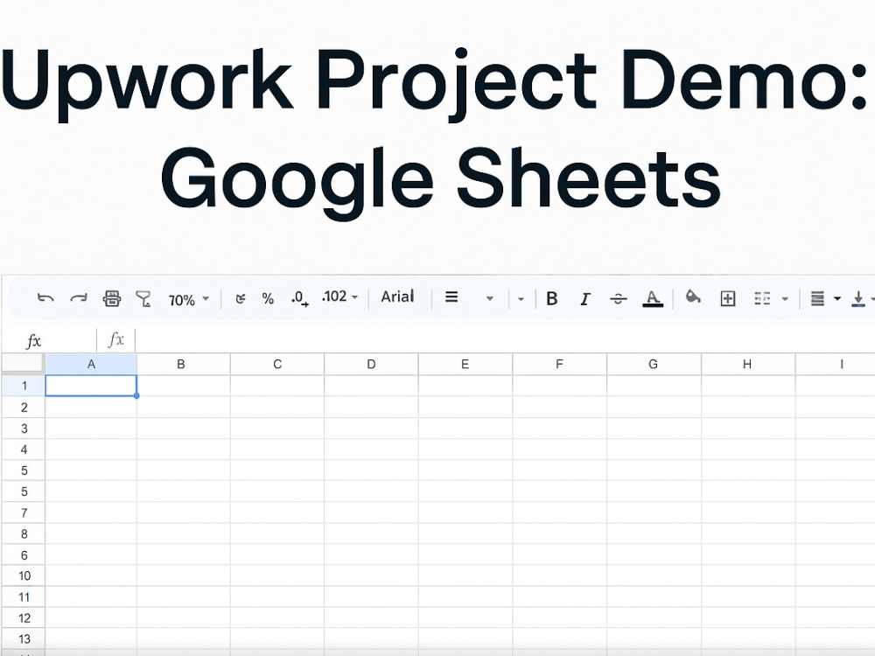Expand the horizontal align dropdown arrow

tap(837, 299)
